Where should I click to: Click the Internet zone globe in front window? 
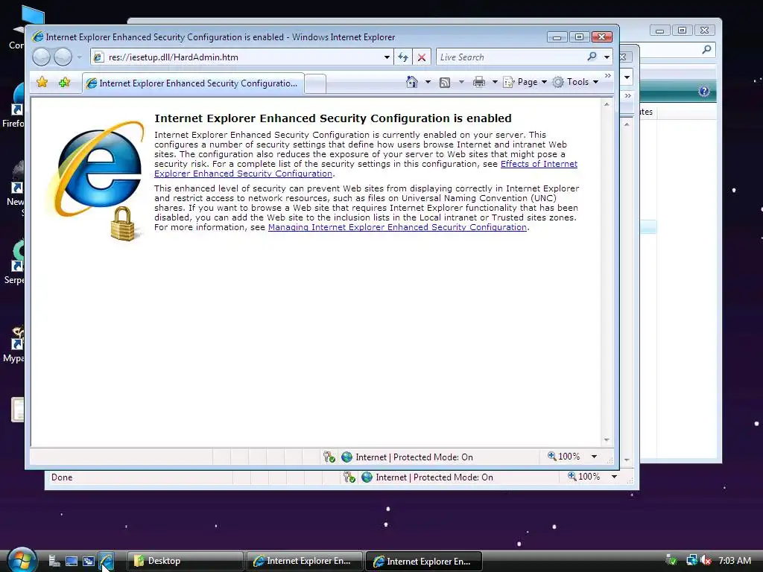346,457
